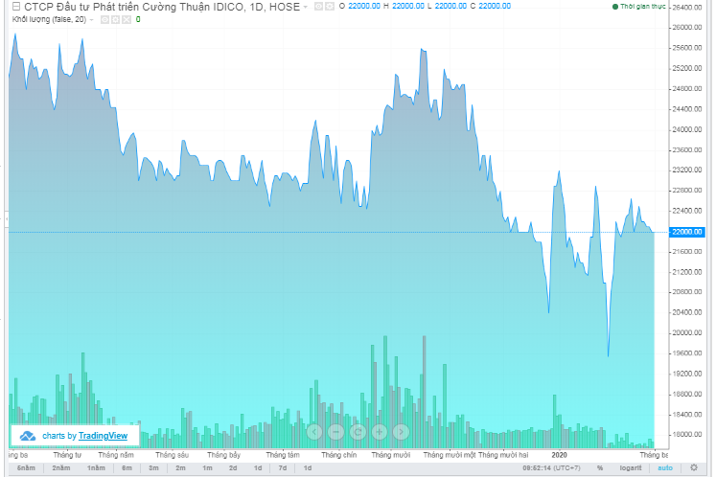716x477 pixels.
Task: Select the 1năm time range
Action: coord(96,467)
